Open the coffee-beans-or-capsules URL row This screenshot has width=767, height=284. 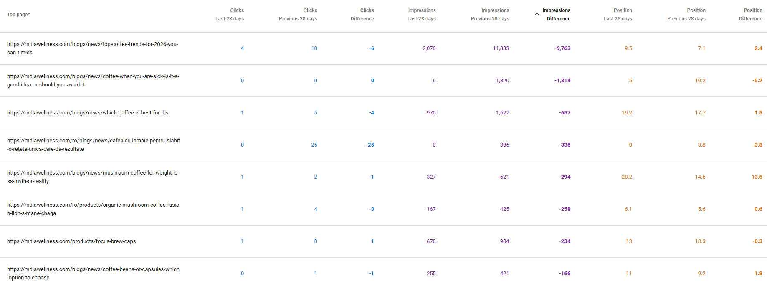coord(93,274)
